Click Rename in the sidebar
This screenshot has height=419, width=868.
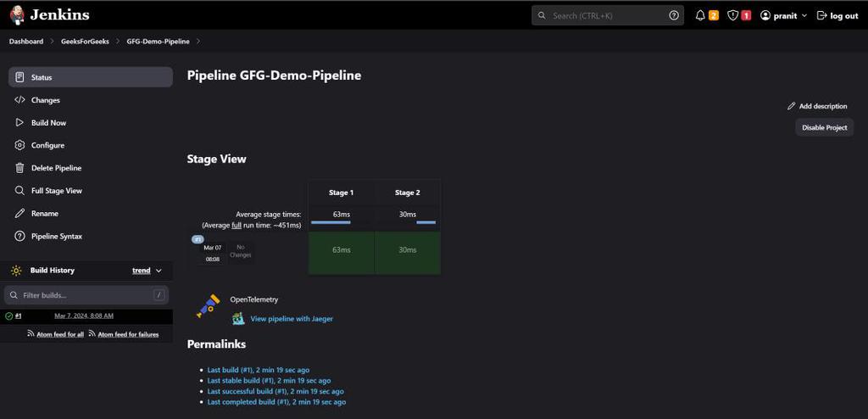90,214
